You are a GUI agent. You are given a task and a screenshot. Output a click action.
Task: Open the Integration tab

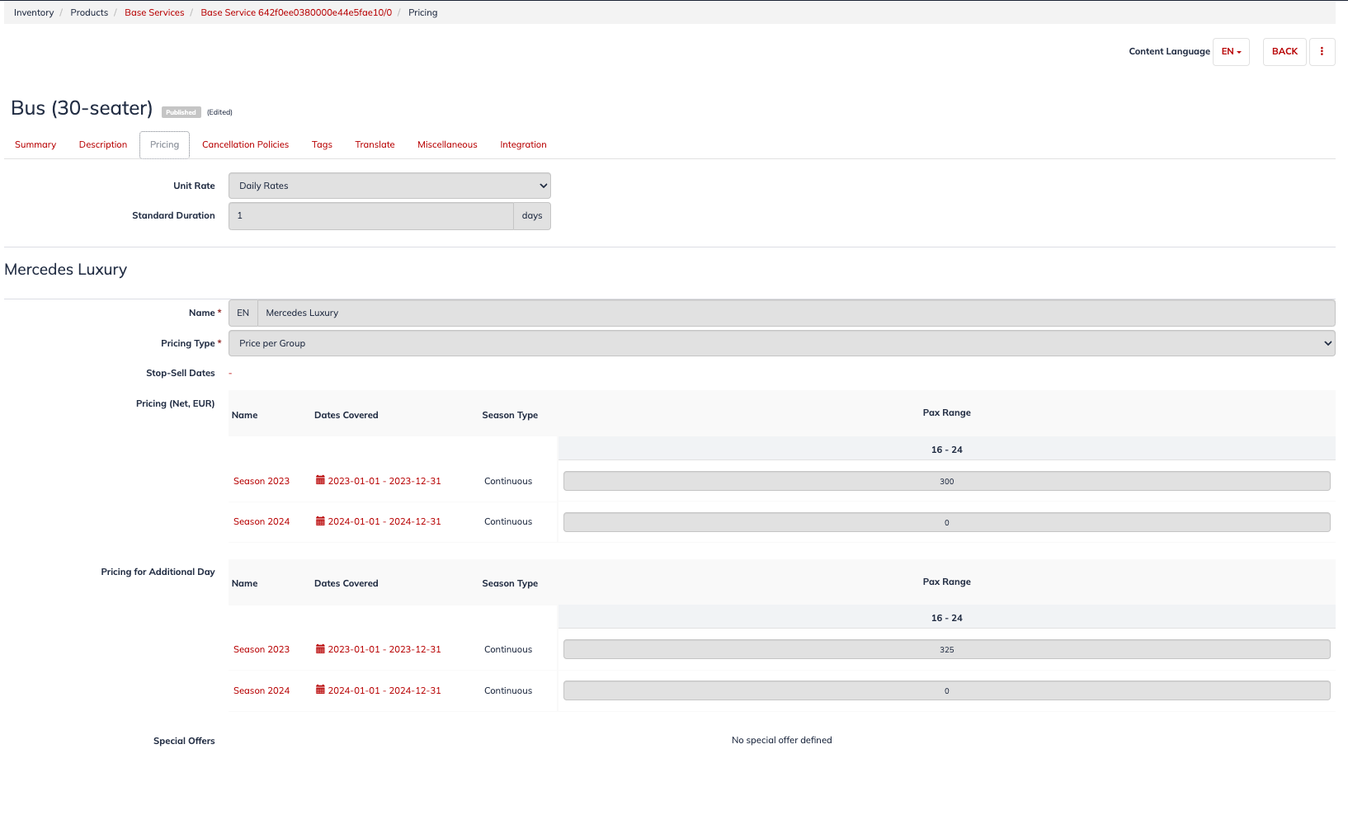click(523, 144)
